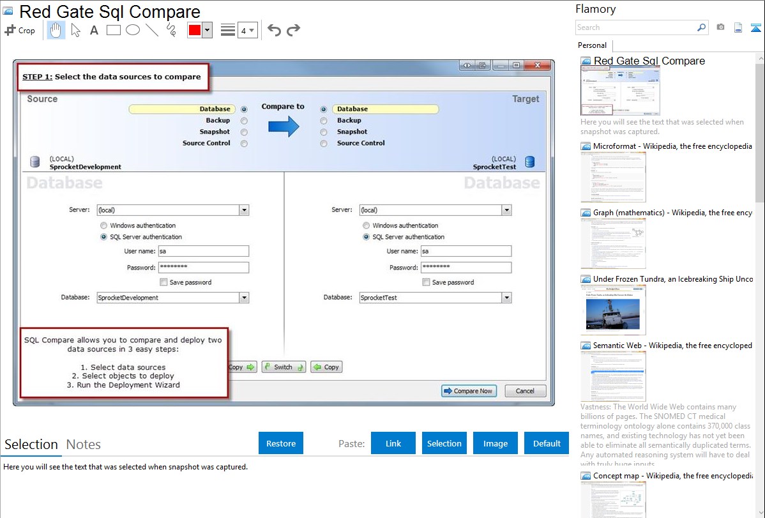
Task: Switch to the Notes tab
Action: point(84,445)
